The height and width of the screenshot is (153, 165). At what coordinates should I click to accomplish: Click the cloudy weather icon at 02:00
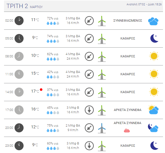tap(153, 21)
